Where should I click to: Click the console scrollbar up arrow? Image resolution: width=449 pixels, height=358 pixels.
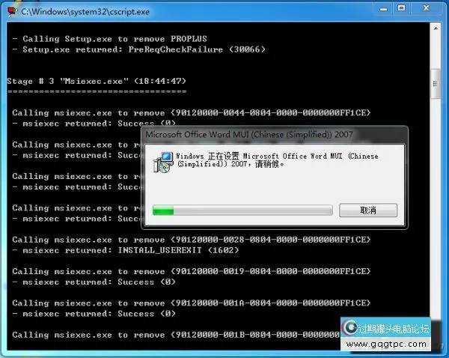(x=436, y=28)
